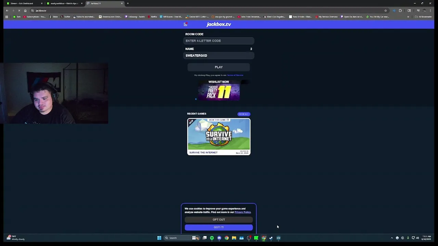Close the jackbox.tv tab

click(x=121, y=3)
